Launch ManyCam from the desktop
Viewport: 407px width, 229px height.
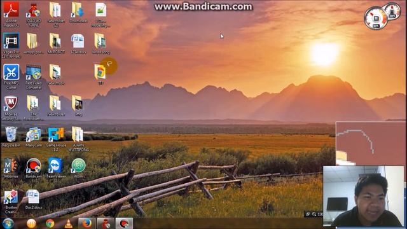tap(34, 137)
